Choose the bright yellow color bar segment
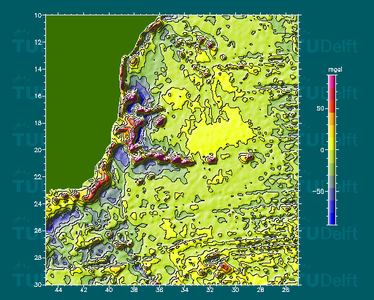The image size is (374, 300). [x=332, y=144]
